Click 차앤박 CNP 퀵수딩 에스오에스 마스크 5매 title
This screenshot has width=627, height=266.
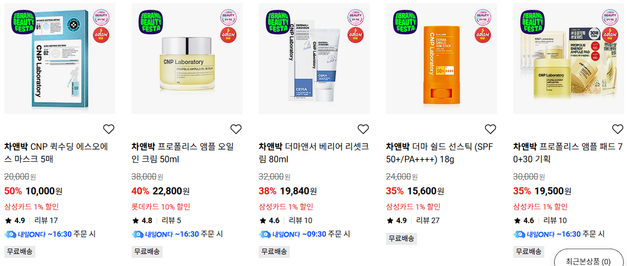pos(57,153)
